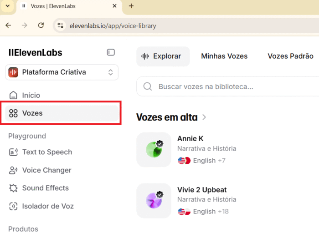319x238 pixels.
Task: Go back with browser back arrow
Action: 8,25
